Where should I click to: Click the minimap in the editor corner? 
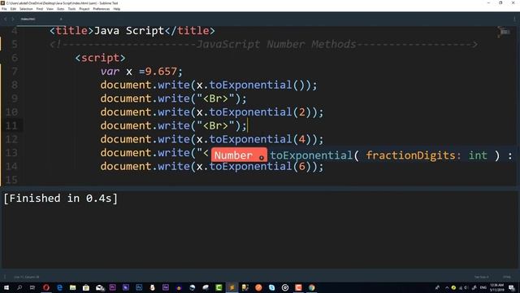[x=504, y=32]
